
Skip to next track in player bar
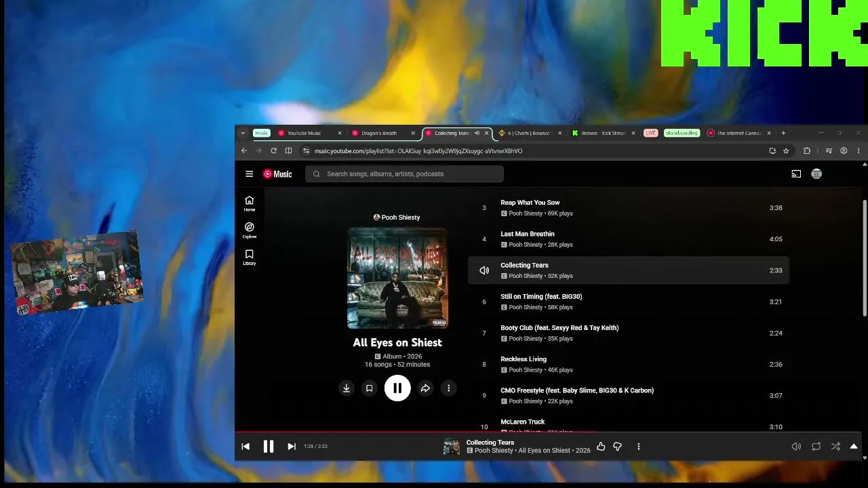click(292, 447)
